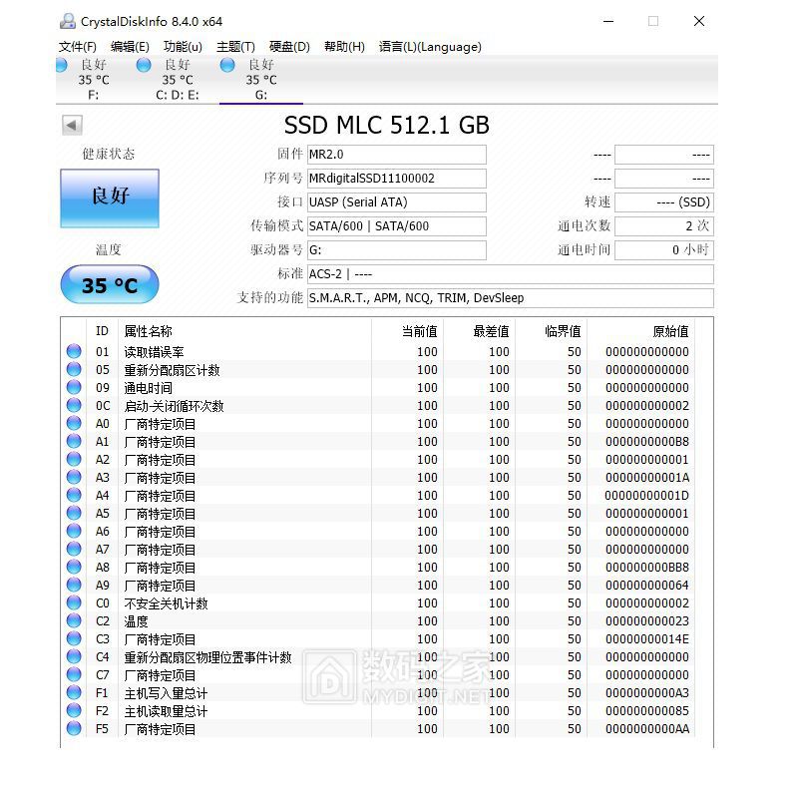
Task: Click status icon for row F2 主机读取量总计
Action: pos(74,710)
